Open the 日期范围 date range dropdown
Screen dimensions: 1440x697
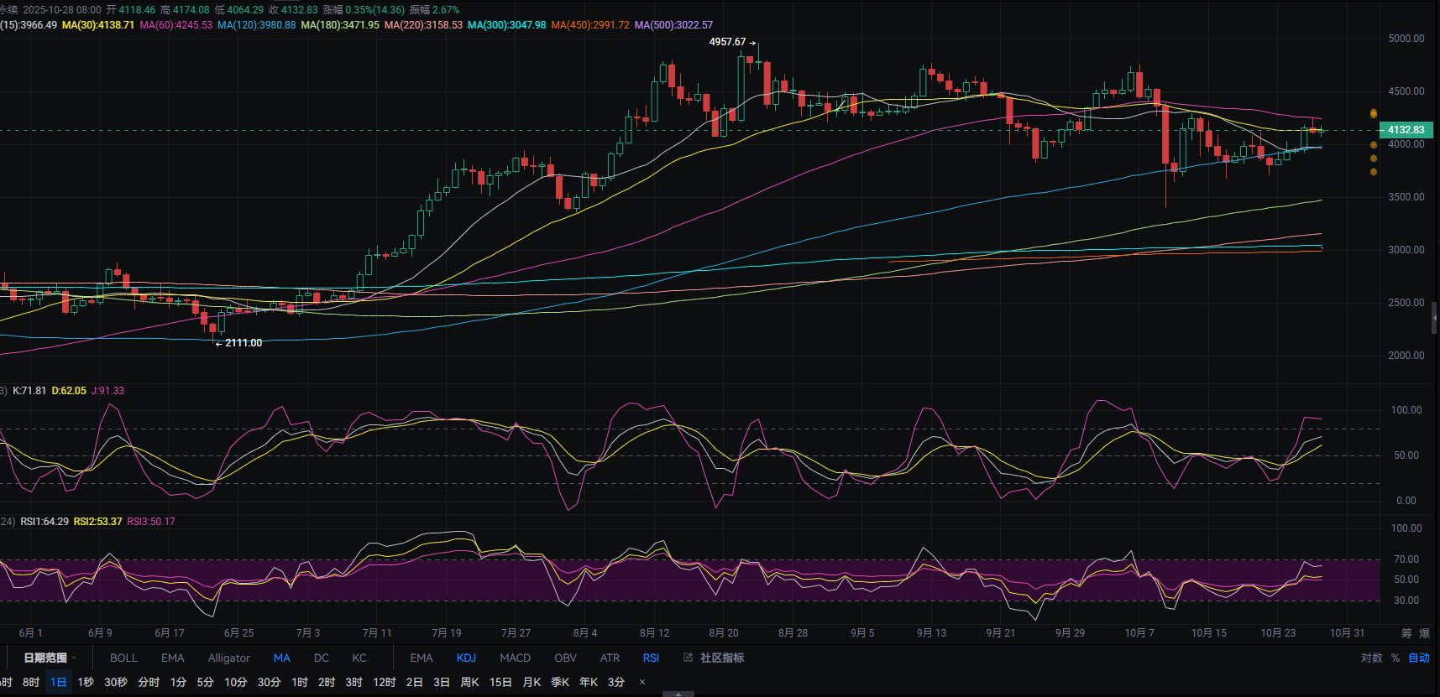tap(49, 658)
